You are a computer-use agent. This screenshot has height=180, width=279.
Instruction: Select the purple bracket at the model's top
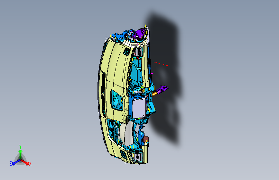[x=141, y=33]
